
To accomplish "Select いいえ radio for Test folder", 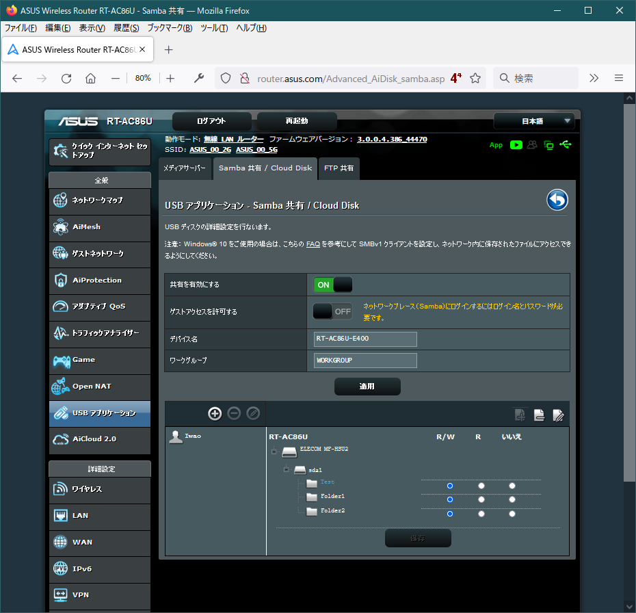I will 512,486.
